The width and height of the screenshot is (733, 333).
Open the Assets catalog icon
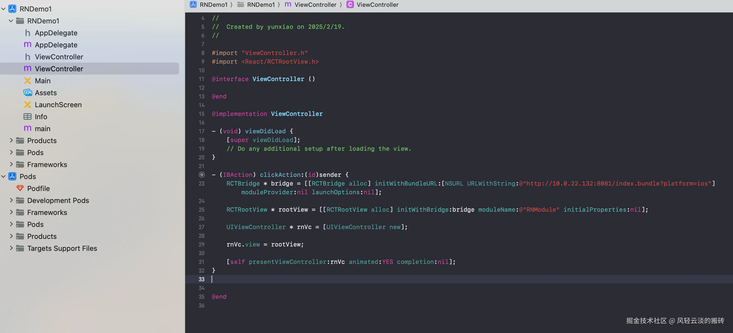(x=28, y=93)
